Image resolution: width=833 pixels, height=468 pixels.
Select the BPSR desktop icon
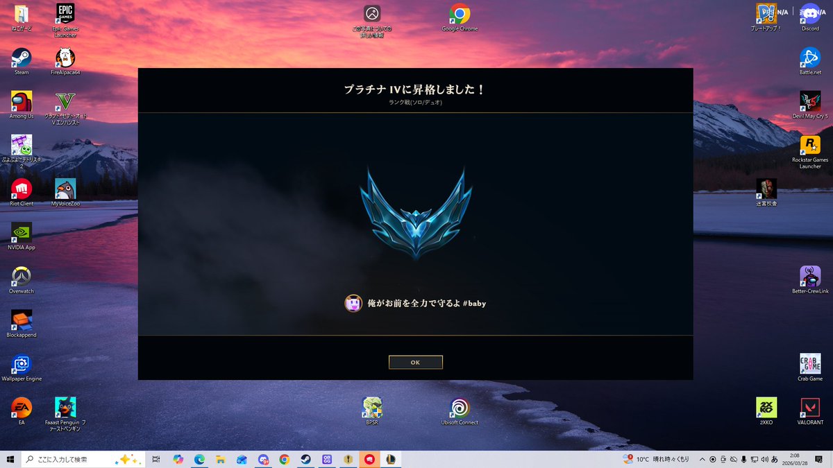[x=372, y=411]
